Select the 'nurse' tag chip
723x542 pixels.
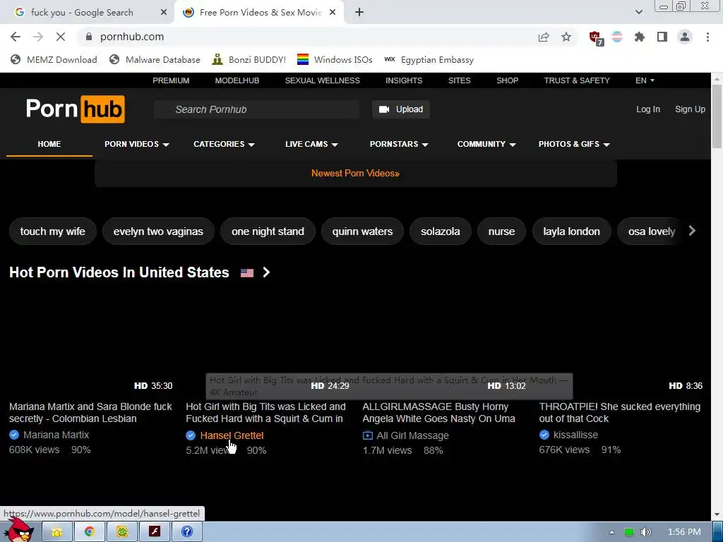click(x=502, y=231)
